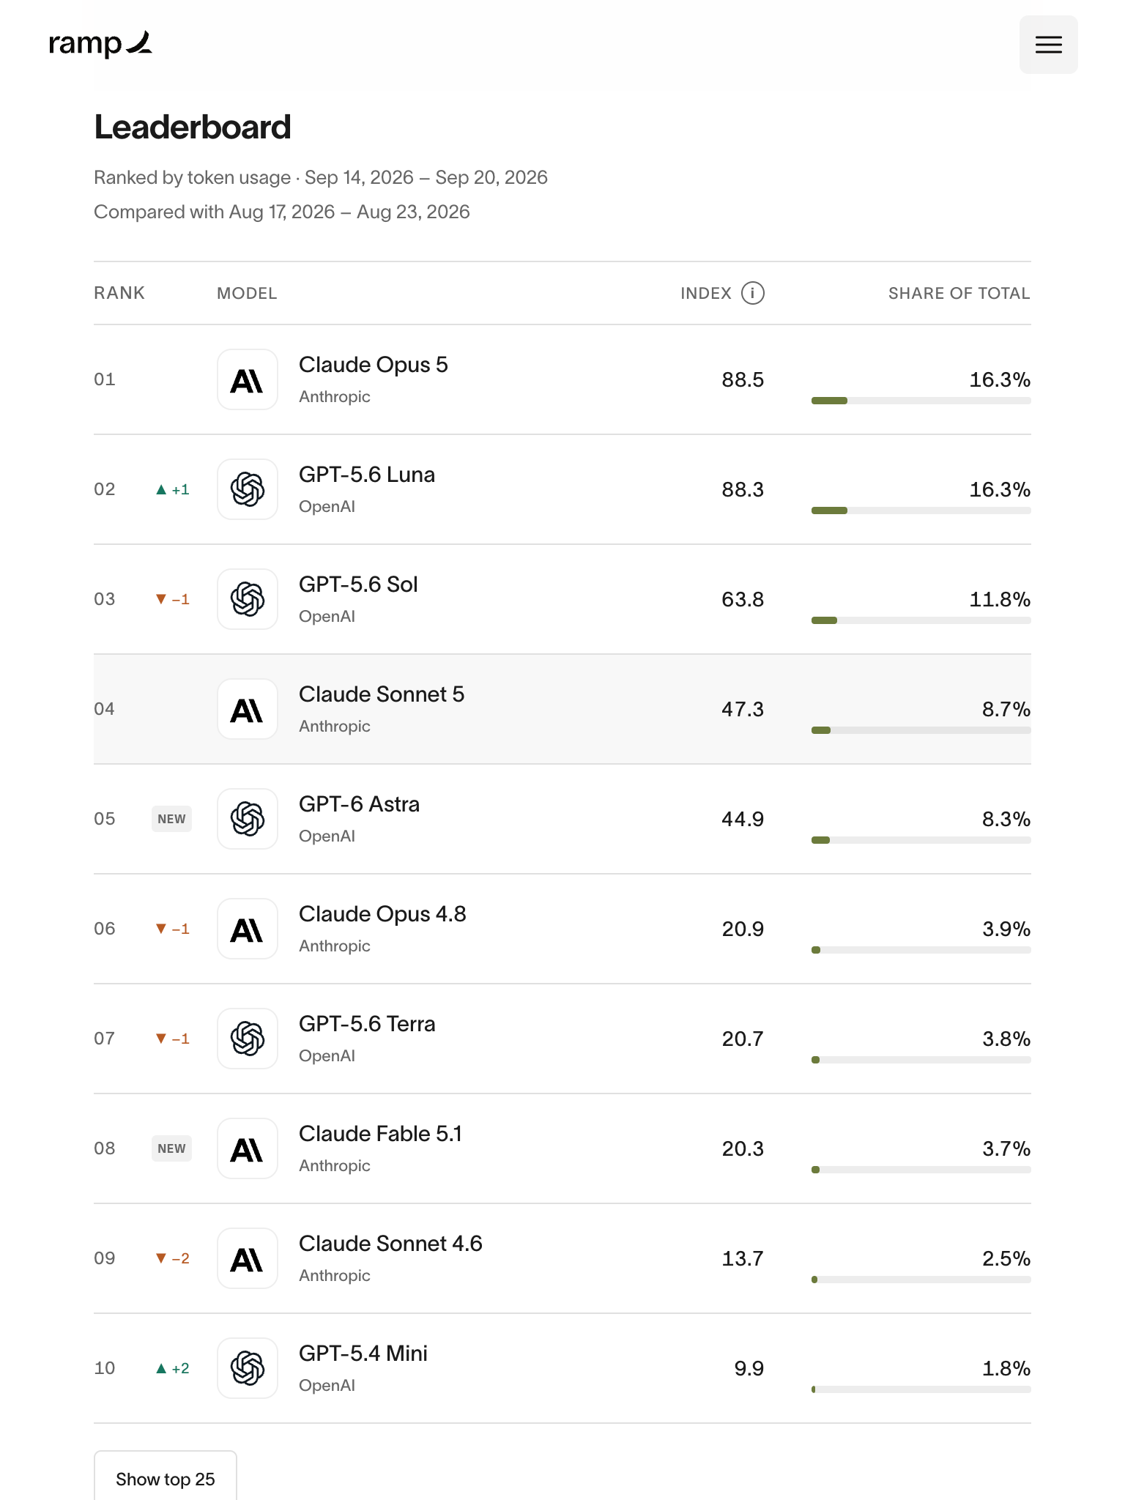The image size is (1125, 1500).
Task: Click the Index info icon
Action: (x=752, y=293)
